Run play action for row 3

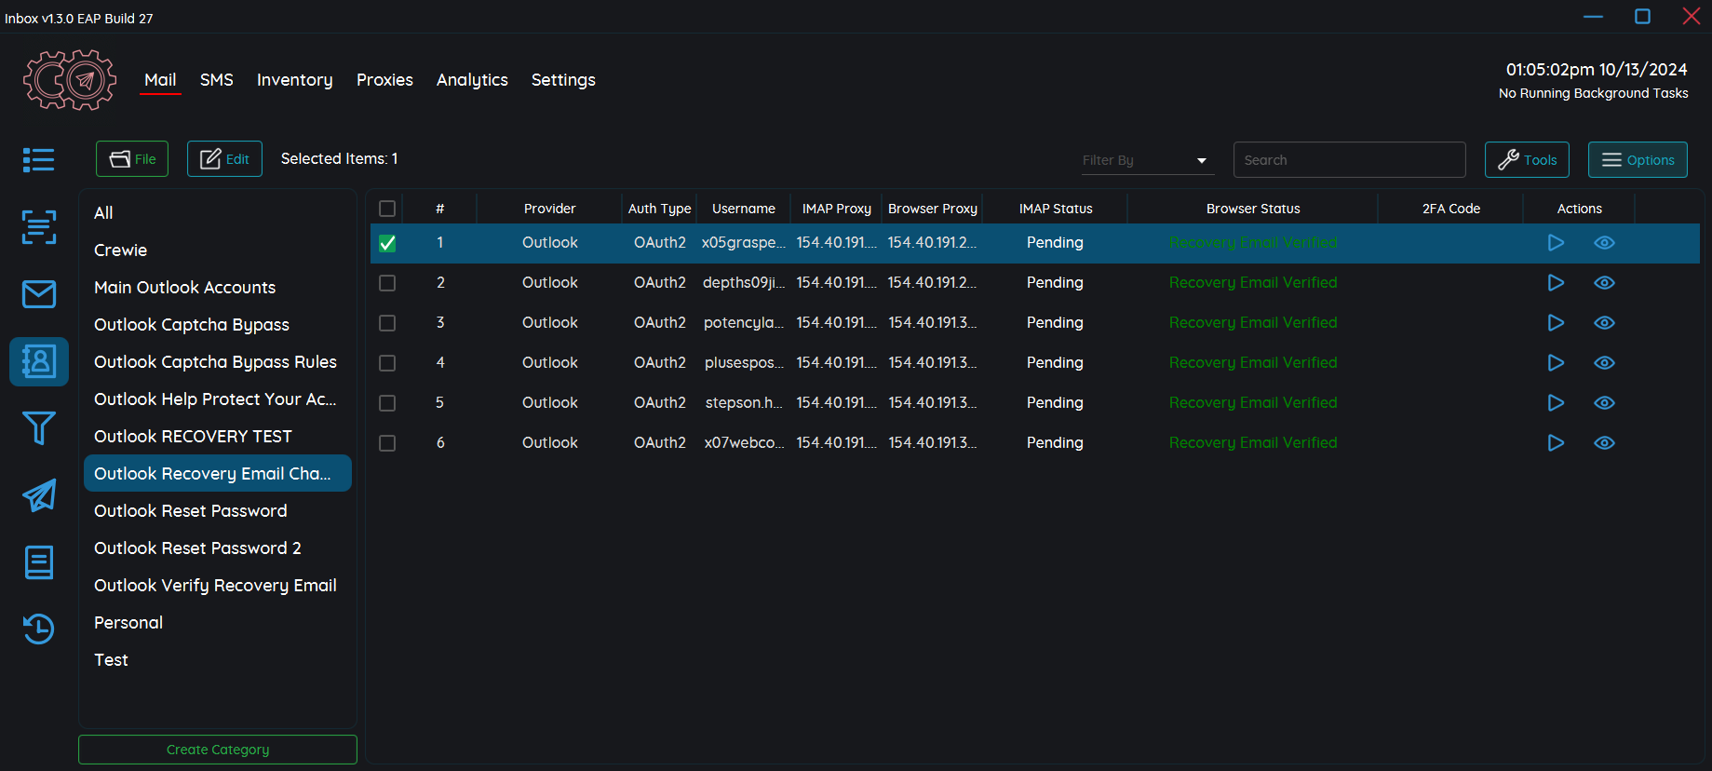(1556, 323)
